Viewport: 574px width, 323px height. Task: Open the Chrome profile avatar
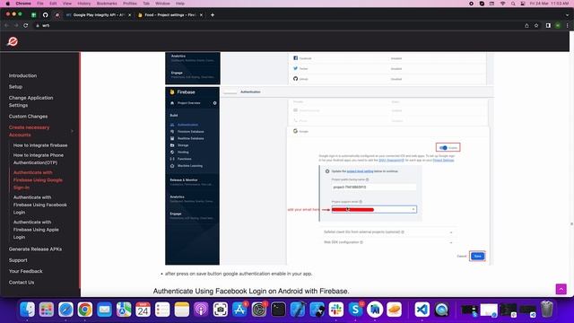pyautogui.click(x=558, y=25)
